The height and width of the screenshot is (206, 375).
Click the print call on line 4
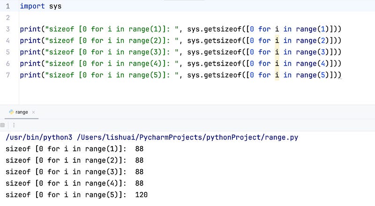pos(30,41)
